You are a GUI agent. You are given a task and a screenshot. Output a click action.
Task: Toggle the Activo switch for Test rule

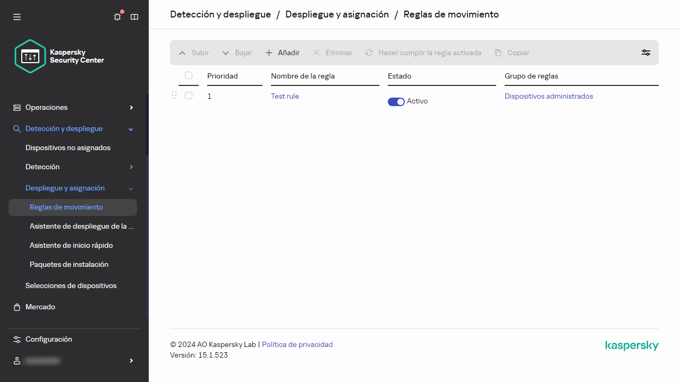396,102
